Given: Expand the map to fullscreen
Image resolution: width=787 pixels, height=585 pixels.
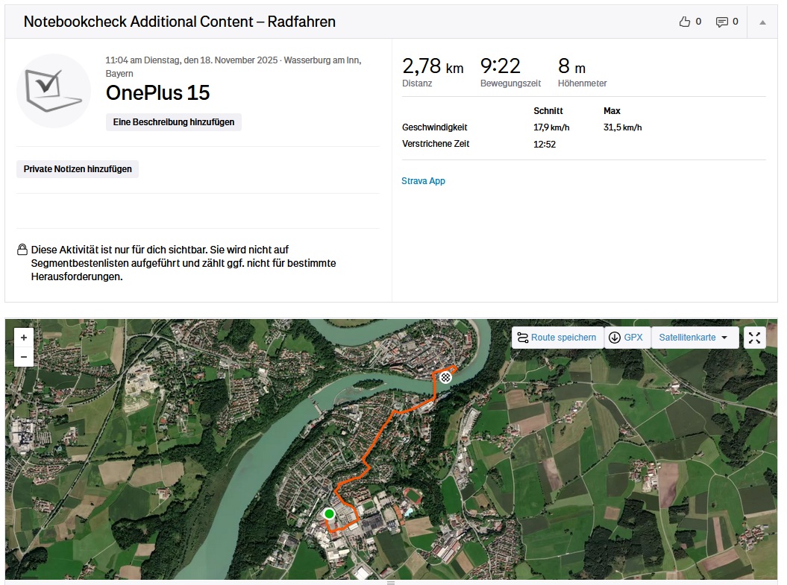Looking at the screenshot, I should (754, 338).
